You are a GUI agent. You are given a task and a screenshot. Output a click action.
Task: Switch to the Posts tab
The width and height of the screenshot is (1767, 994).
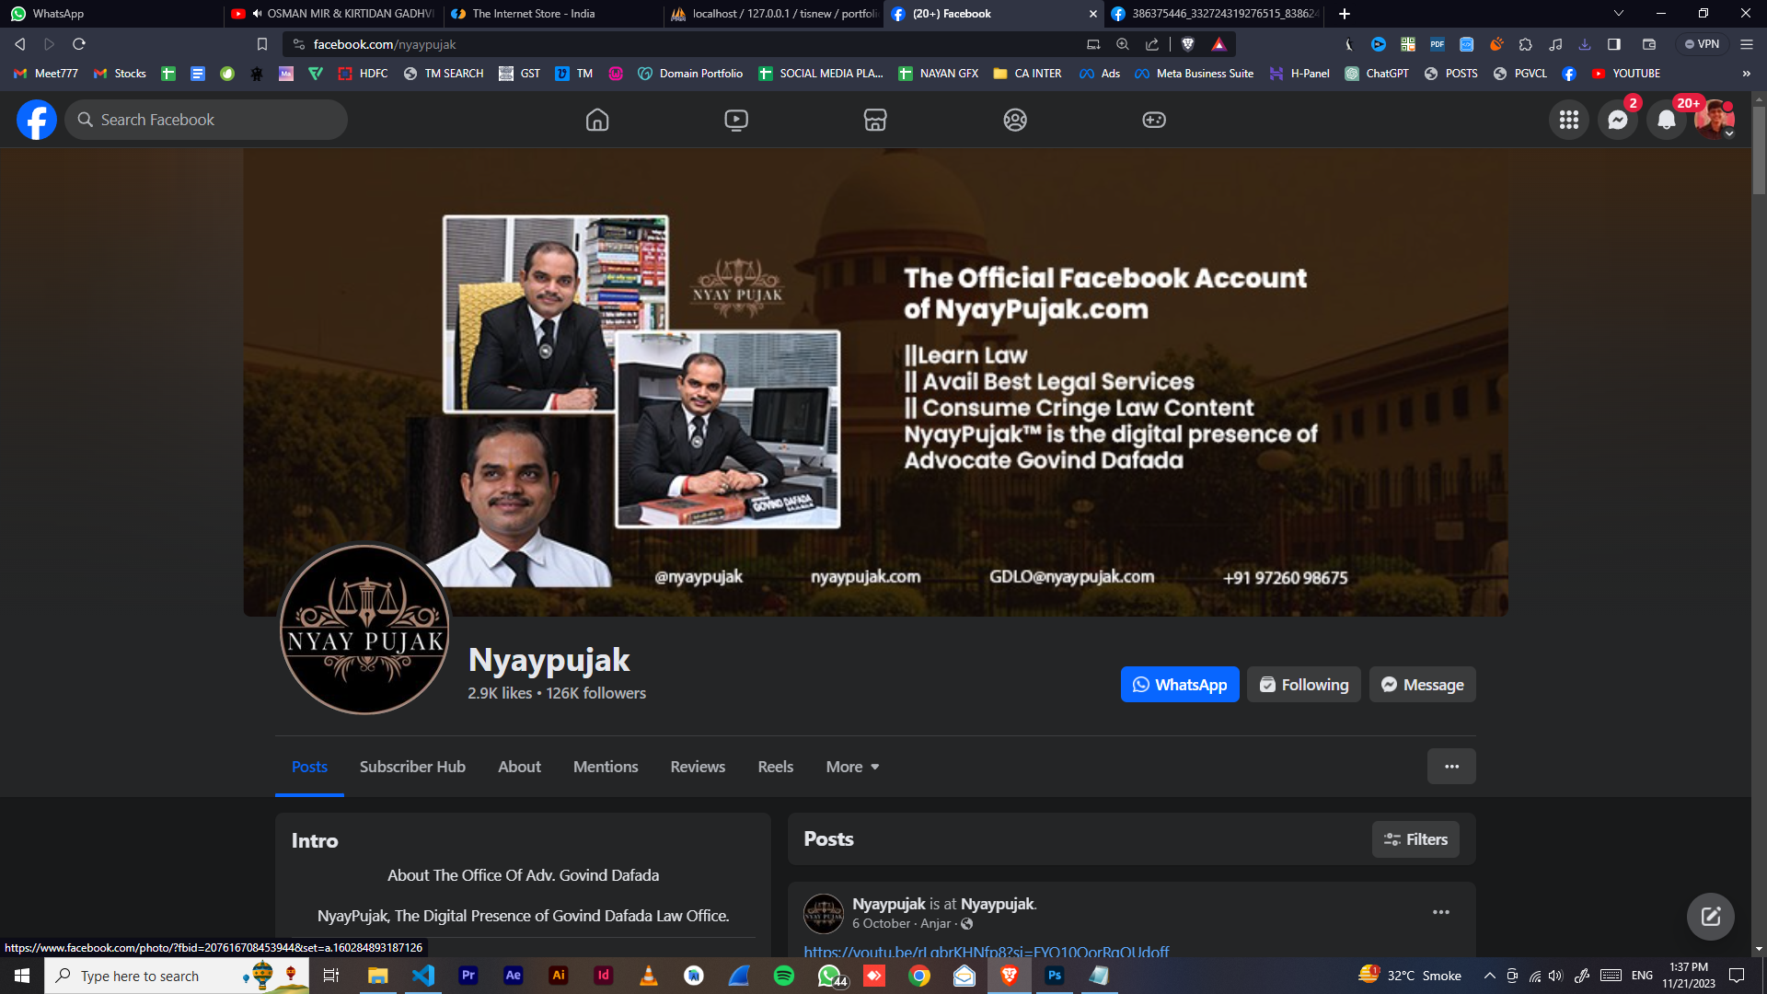(309, 767)
